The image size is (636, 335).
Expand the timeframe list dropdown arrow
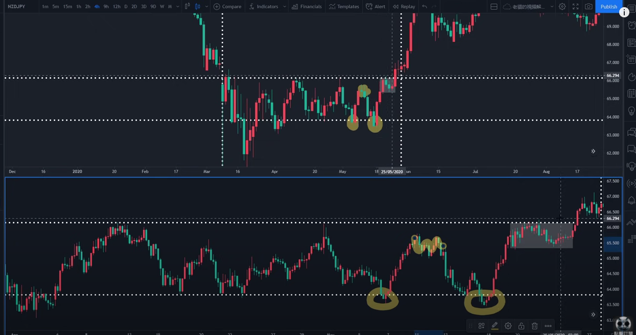177,7
